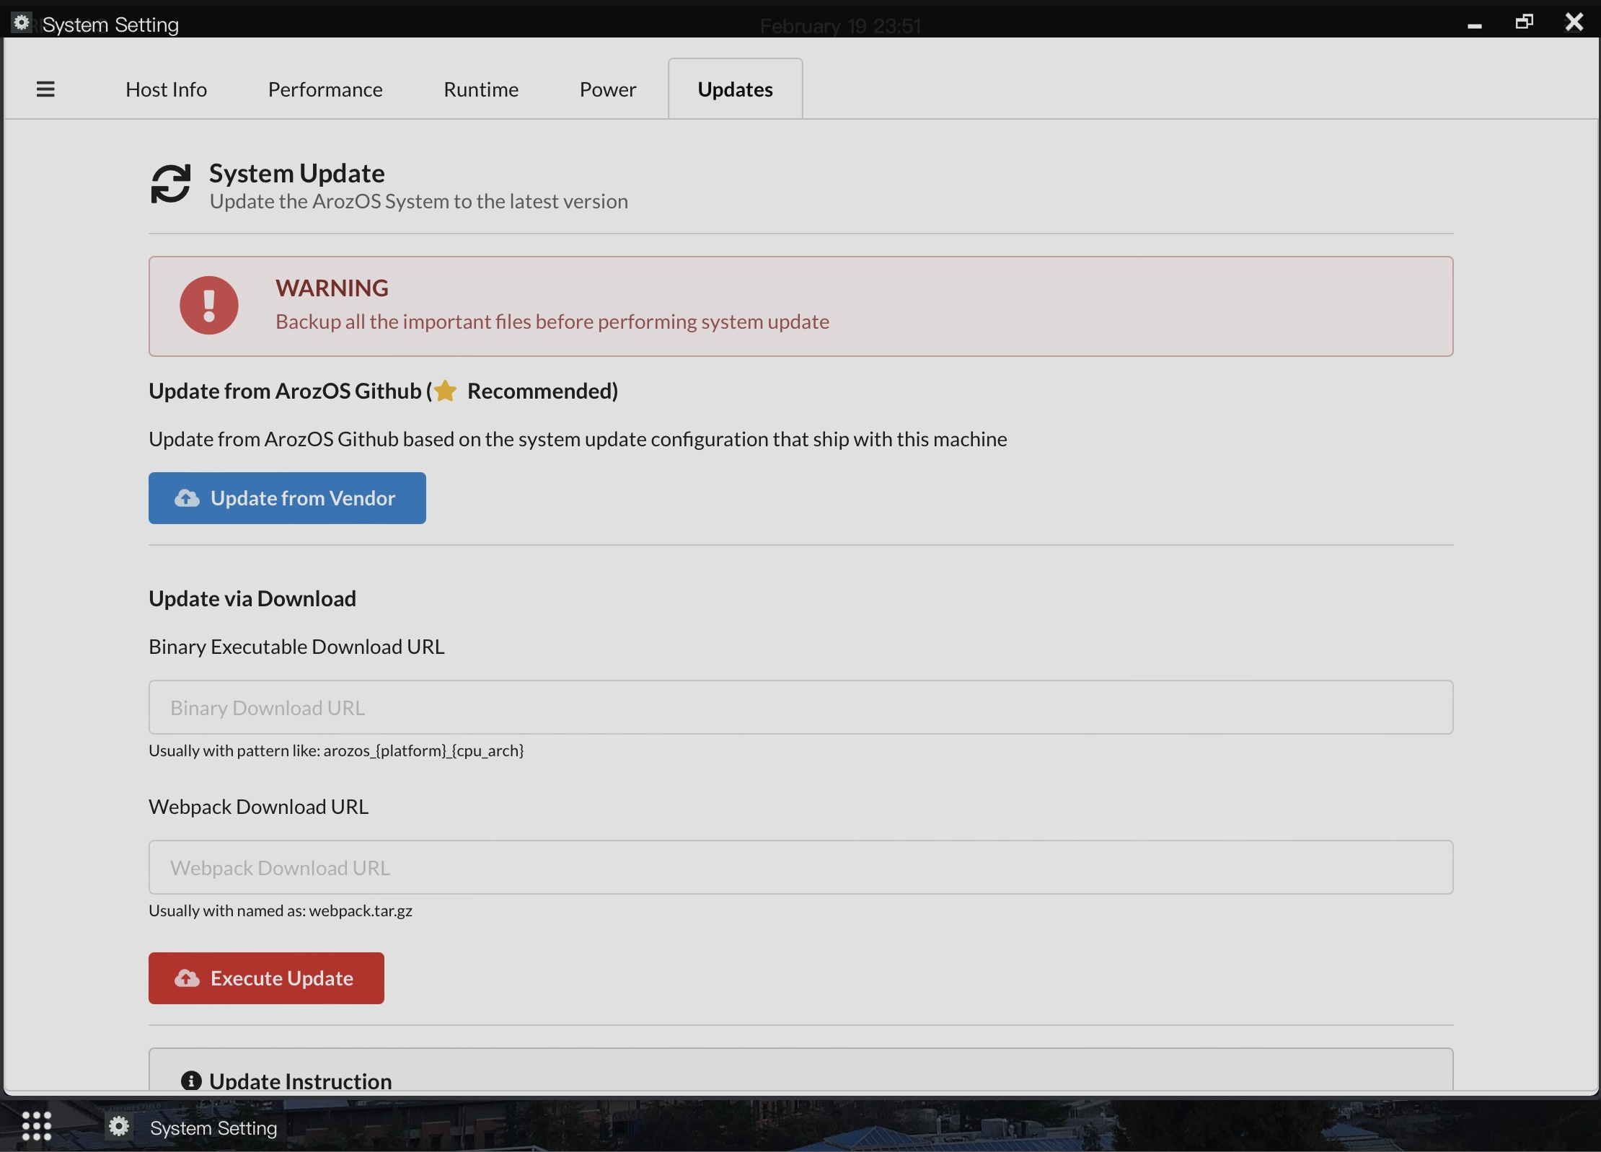Select the Updates tab

[735, 89]
